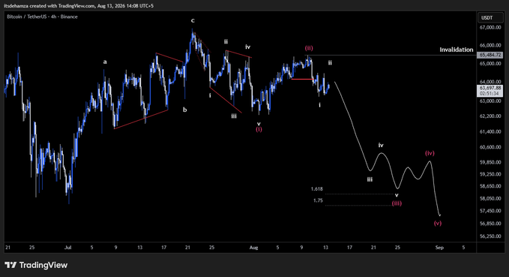Screen dimensions: 509x277
Task: Click the Bitcoin / TetherUS chart title
Action: (42, 17)
